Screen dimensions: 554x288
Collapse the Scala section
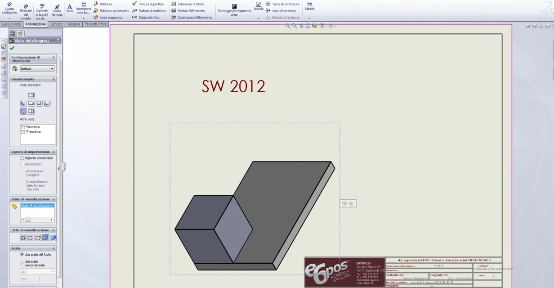pyautogui.click(x=54, y=248)
